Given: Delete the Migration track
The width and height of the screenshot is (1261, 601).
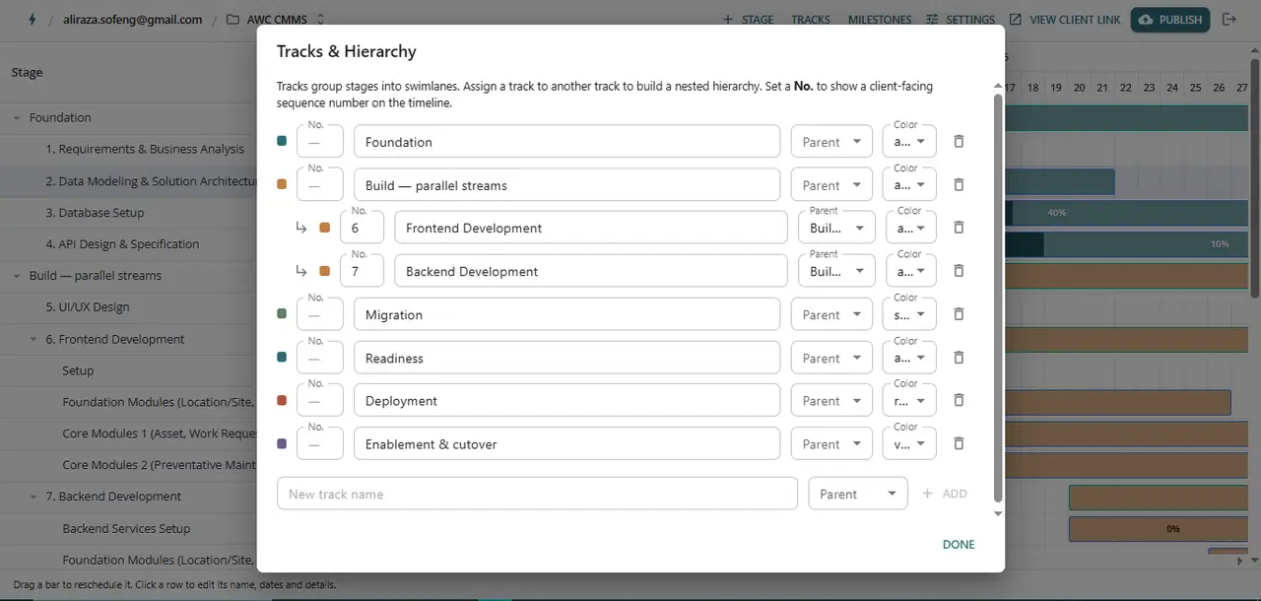Looking at the screenshot, I should coord(959,314).
